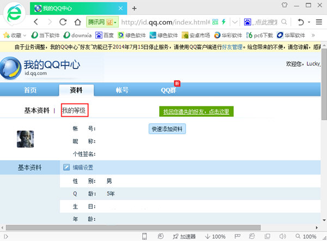Switch to the 资料 tab

tap(76, 90)
